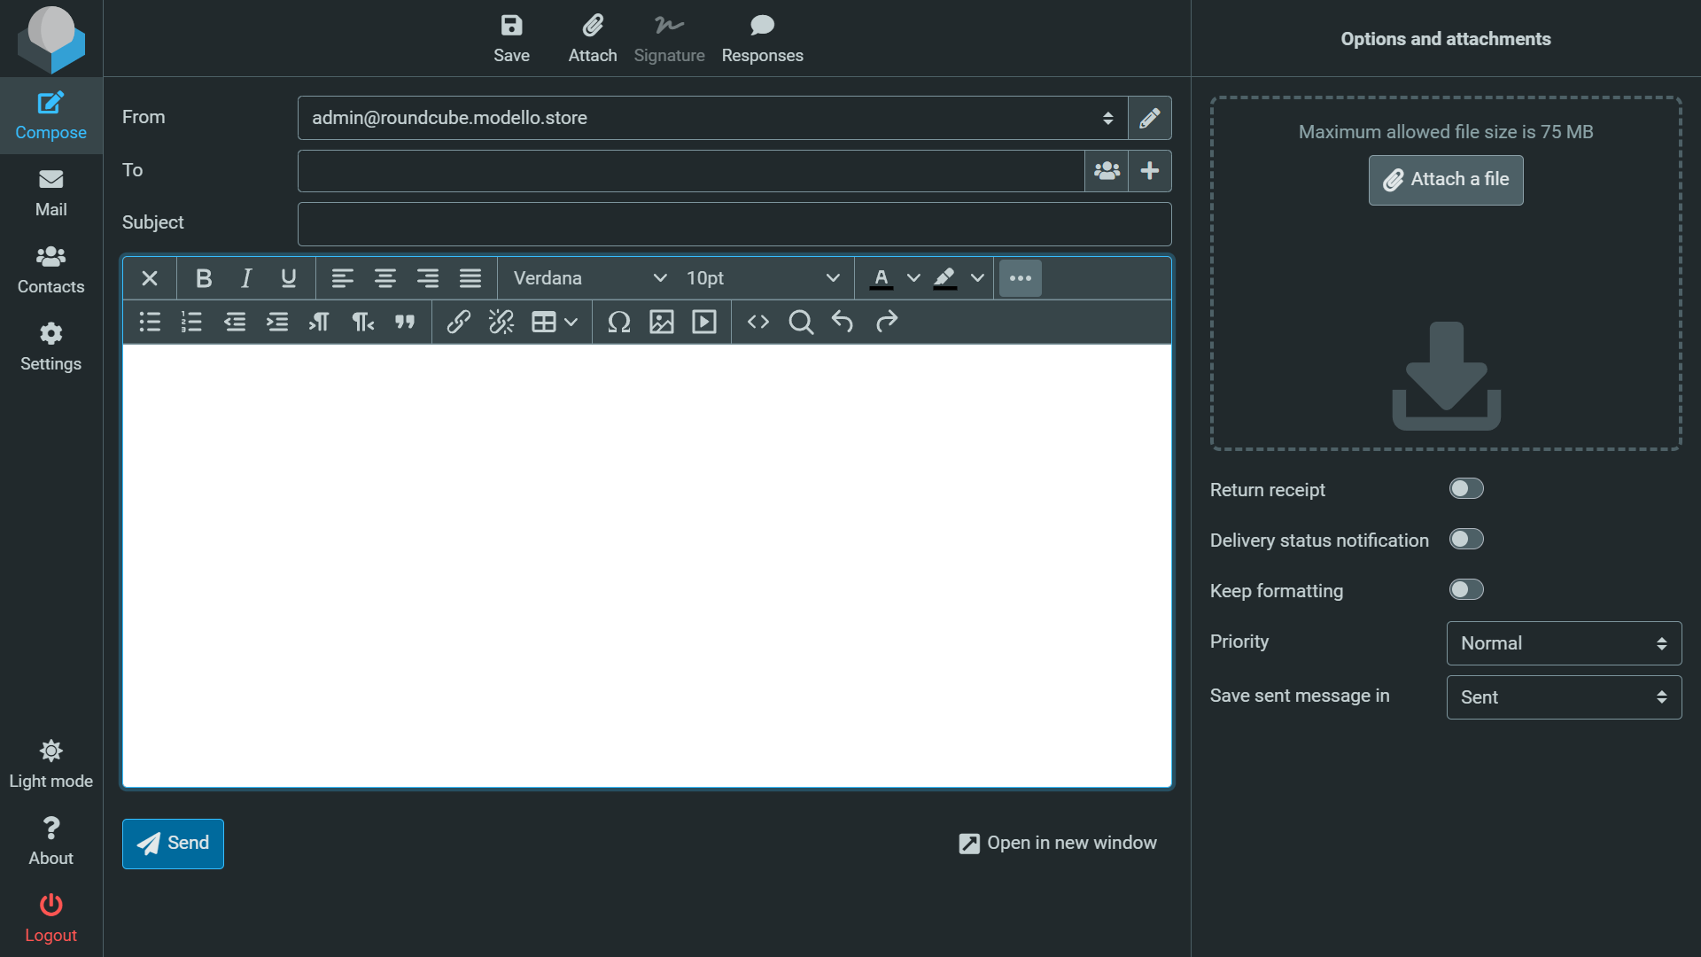The height and width of the screenshot is (957, 1701).
Task: Log out of Roundcube
Action: (x=50, y=918)
